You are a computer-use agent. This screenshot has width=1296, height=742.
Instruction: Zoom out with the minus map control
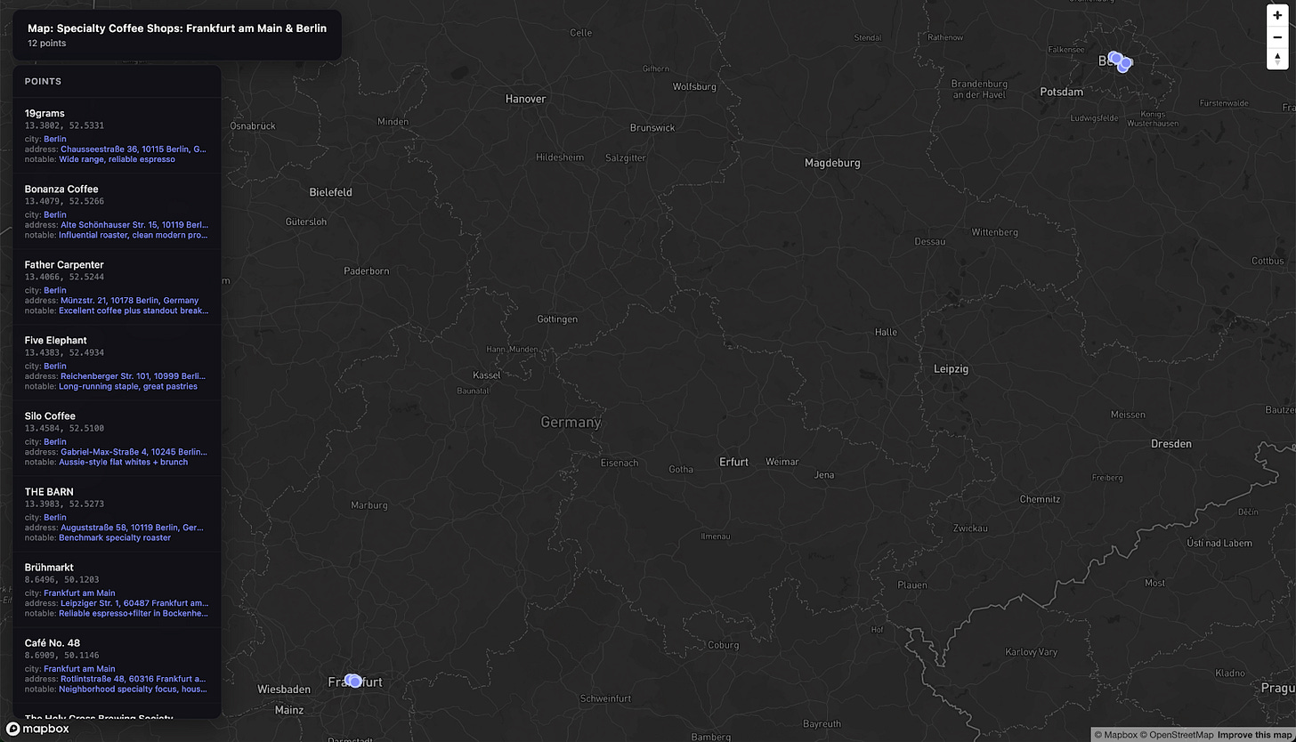1277,37
